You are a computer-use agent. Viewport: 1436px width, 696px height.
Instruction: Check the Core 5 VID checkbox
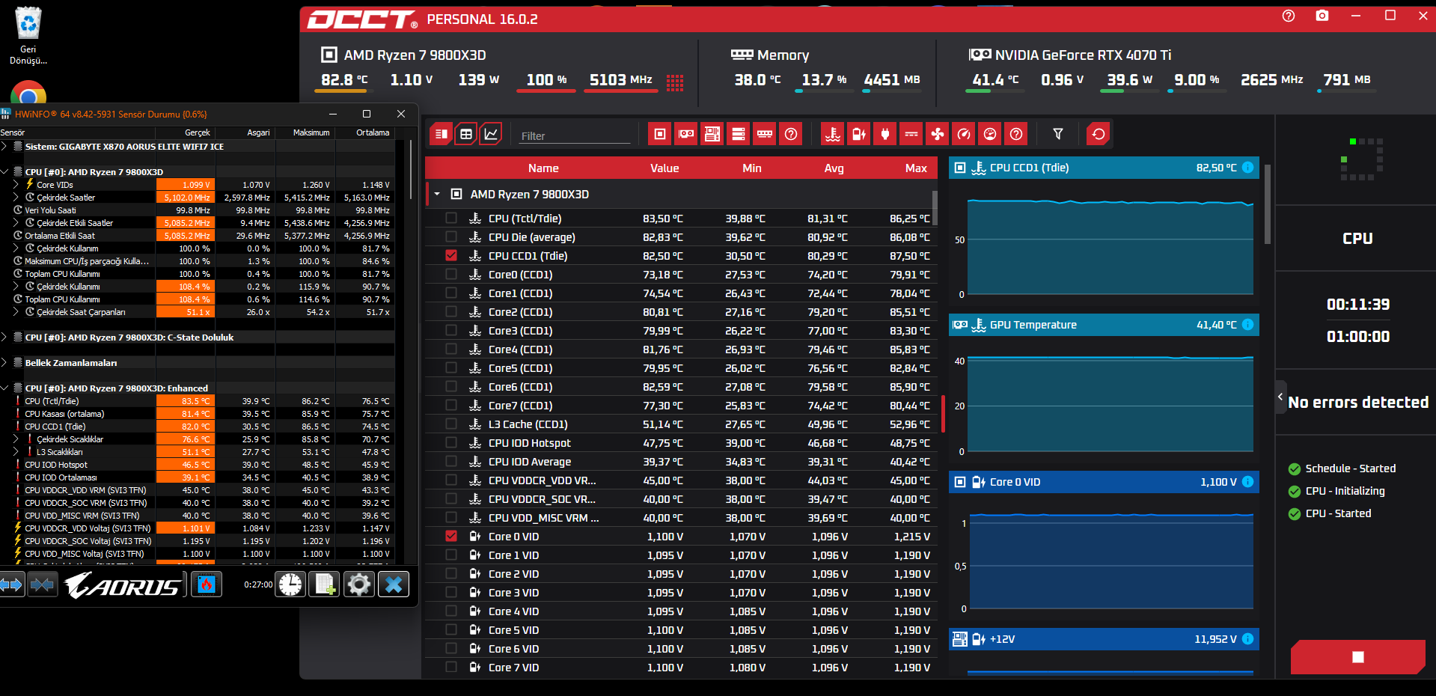[450, 629]
